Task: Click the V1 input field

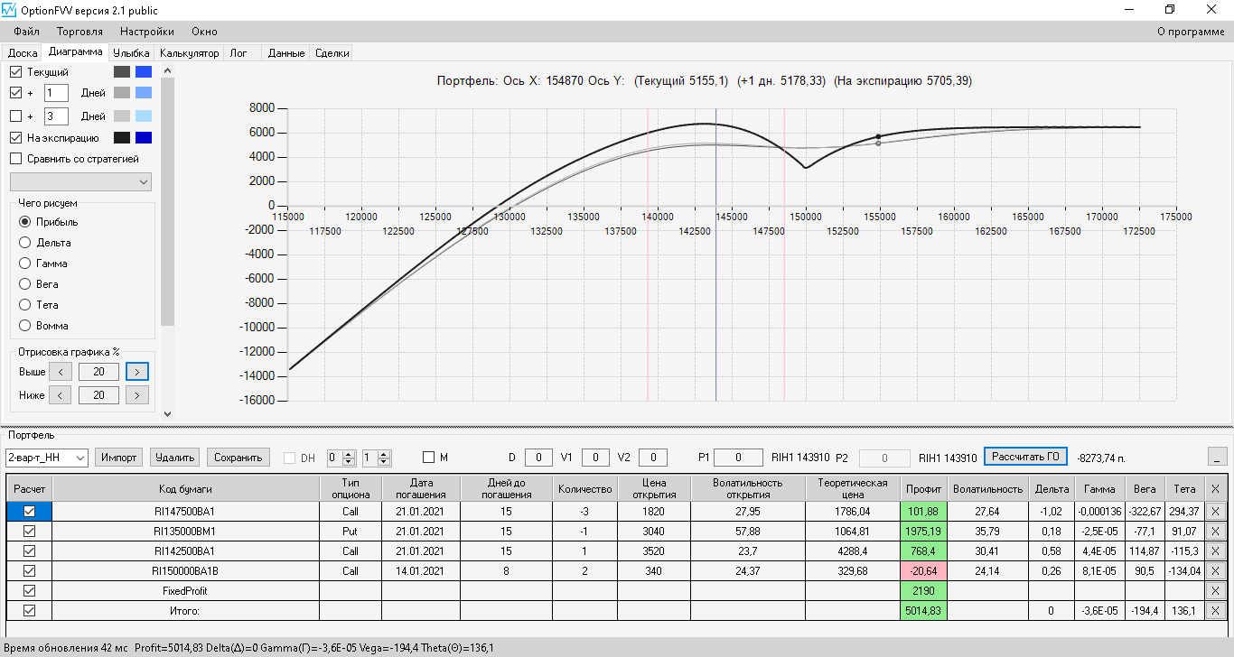Action: [x=595, y=458]
